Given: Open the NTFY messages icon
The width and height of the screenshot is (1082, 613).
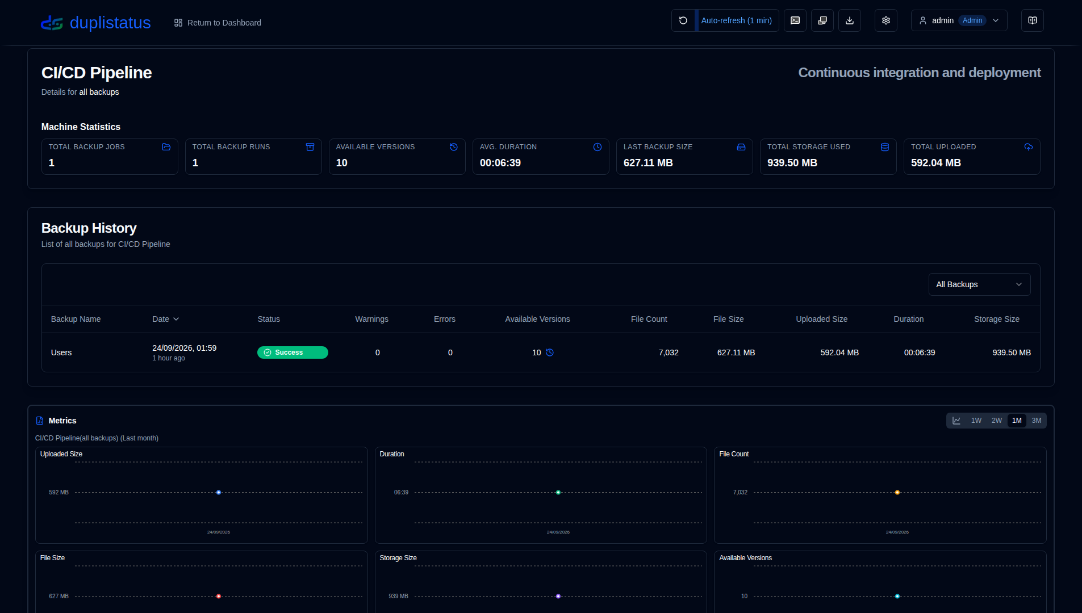Looking at the screenshot, I should coord(795,20).
